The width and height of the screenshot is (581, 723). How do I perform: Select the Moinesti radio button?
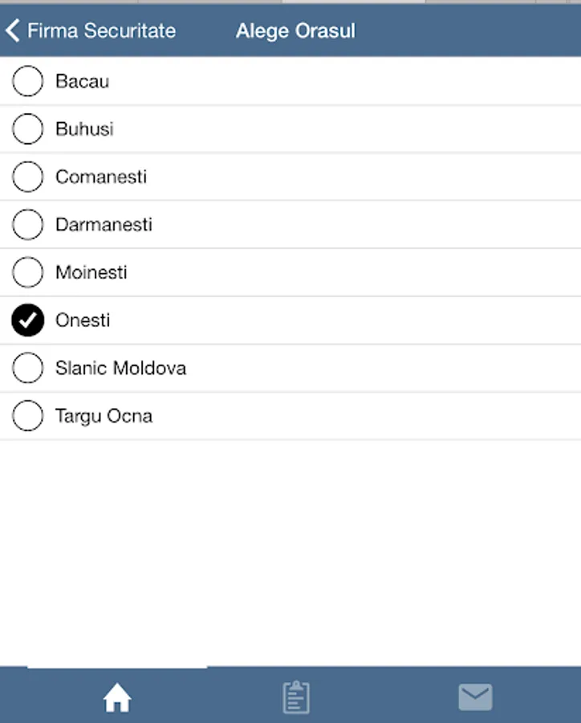click(x=27, y=272)
